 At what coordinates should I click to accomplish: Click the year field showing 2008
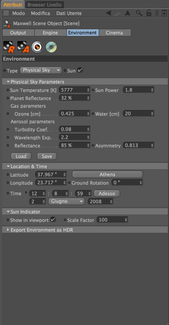coord(100,201)
